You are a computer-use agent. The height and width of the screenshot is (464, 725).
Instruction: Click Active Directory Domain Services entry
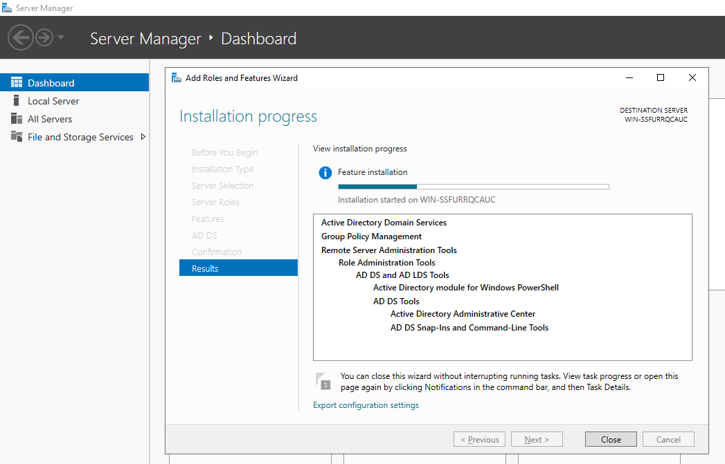(x=384, y=223)
